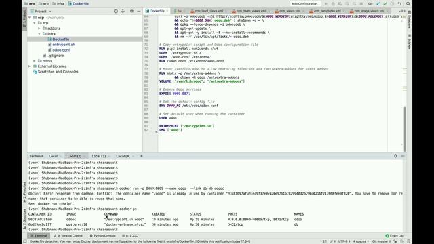Click Git commit green checkmark
This screenshot has width=434, height=244.
[385, 4]
